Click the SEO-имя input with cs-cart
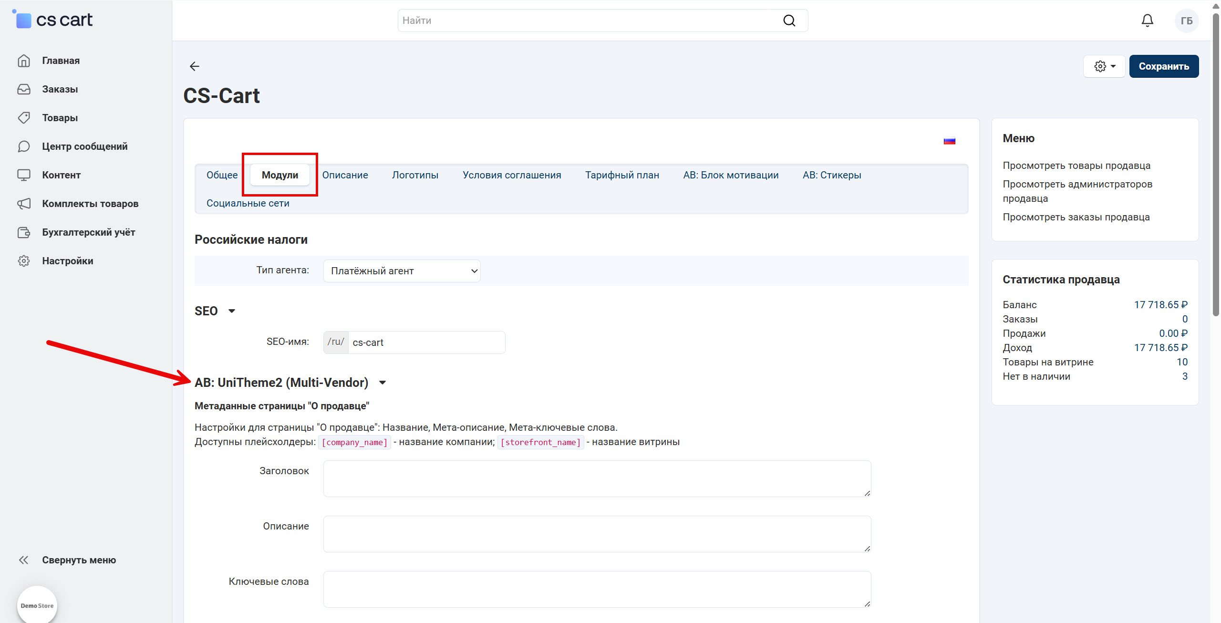Screen dimensions: 1221x623 coord(426,343)
